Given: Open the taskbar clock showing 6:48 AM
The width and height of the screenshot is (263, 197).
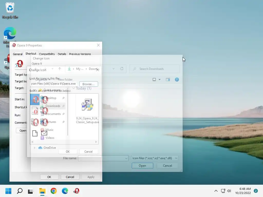Looking at the screenshot, I should coord(243,191).
